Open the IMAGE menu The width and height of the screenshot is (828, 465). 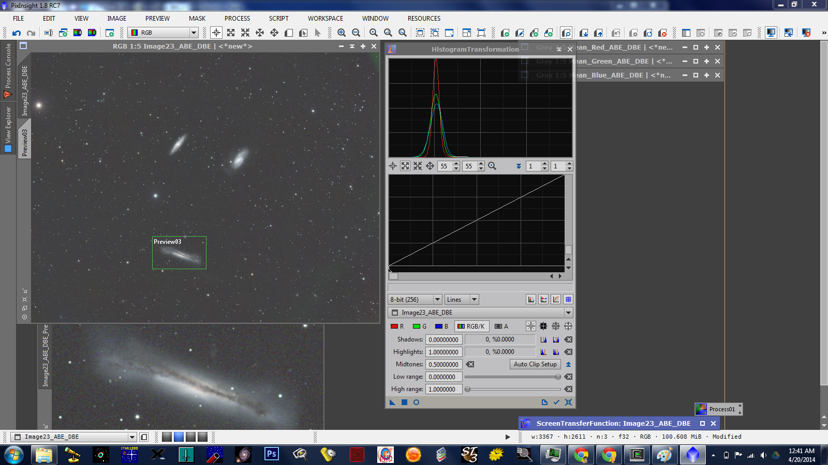pos(117,18)
